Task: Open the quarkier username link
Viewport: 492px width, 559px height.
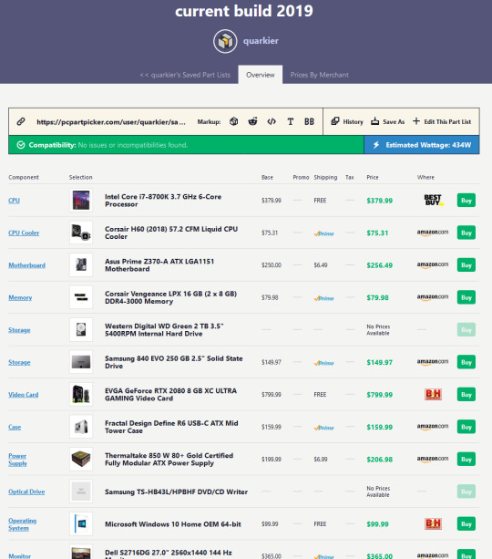Action: [261, 41]
